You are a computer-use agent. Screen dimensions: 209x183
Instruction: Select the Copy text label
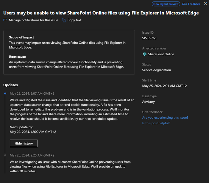(x=74, y=20)
